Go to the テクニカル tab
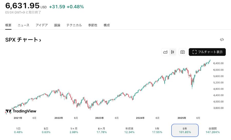Screen dimensions: 231x140 (74, 25)
